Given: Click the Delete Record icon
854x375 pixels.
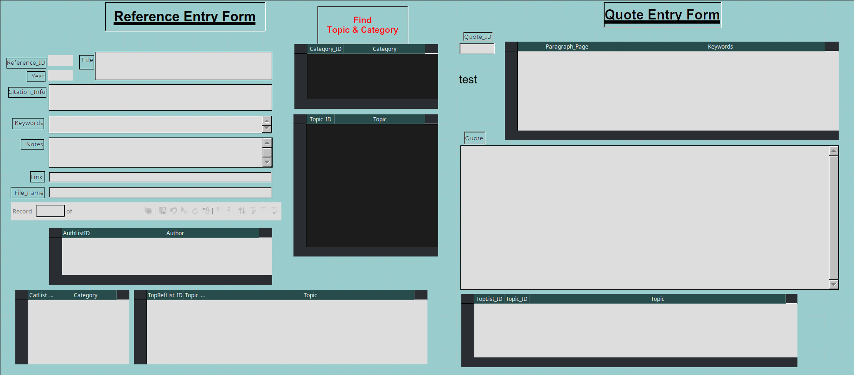Looking at the screenshot, I should click(x=184, y=211).
